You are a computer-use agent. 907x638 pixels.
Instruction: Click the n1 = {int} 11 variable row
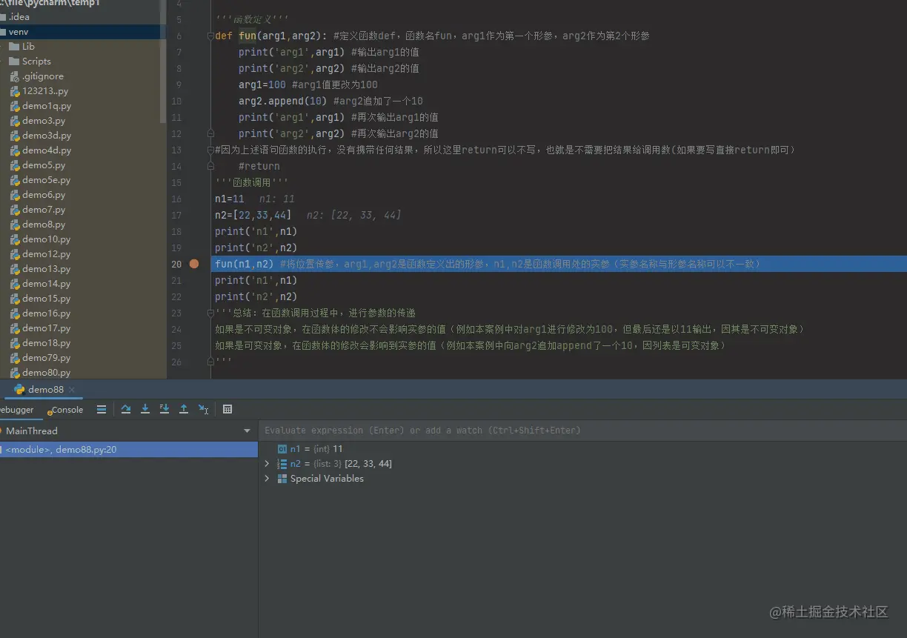(x=582, y=449)
